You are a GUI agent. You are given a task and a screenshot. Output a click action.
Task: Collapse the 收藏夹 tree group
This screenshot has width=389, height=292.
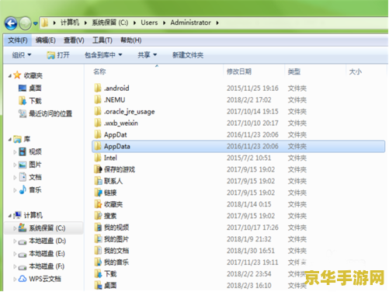coord(10,76)
